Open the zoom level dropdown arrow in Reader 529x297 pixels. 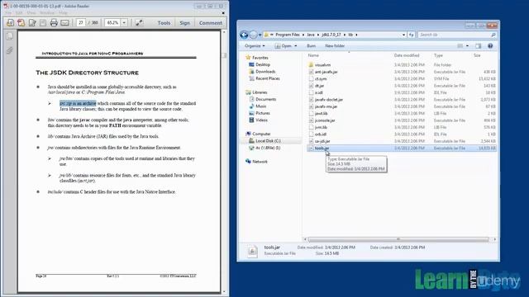click(x=124, y=23)
